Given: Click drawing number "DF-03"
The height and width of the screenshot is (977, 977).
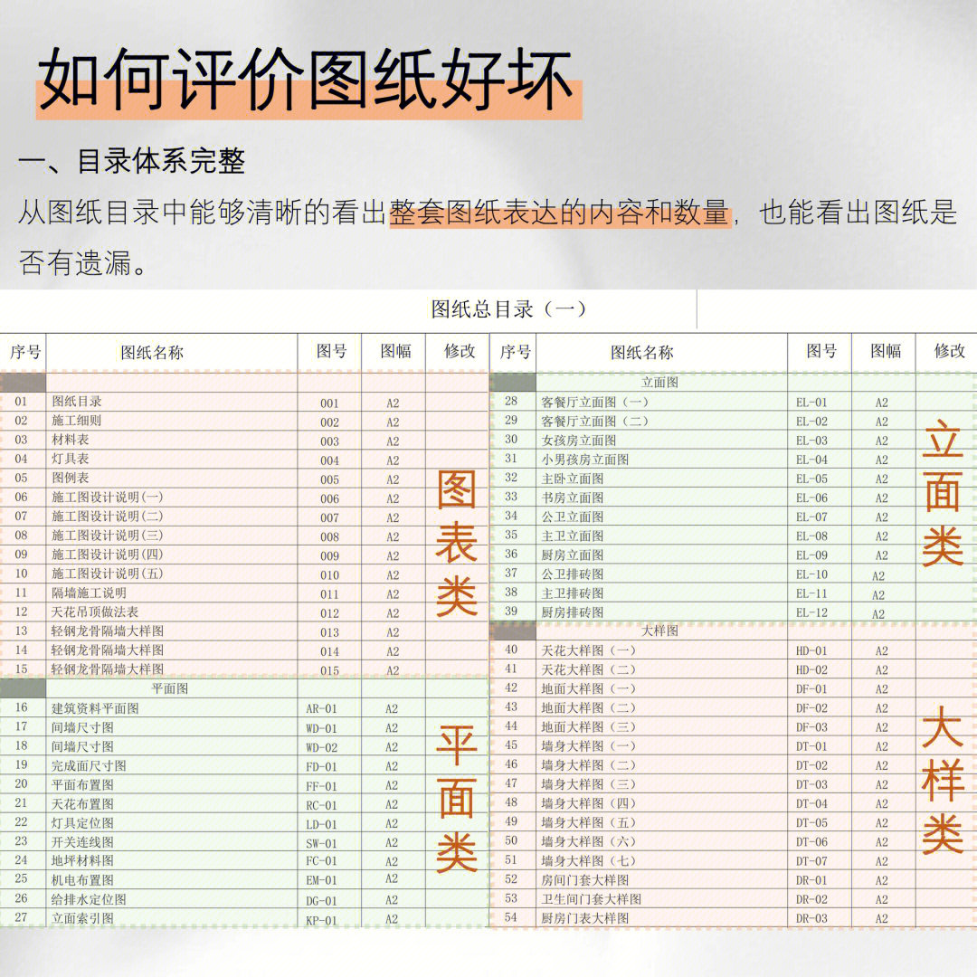Looking at the screenshot, I should (x=811, y=727).
